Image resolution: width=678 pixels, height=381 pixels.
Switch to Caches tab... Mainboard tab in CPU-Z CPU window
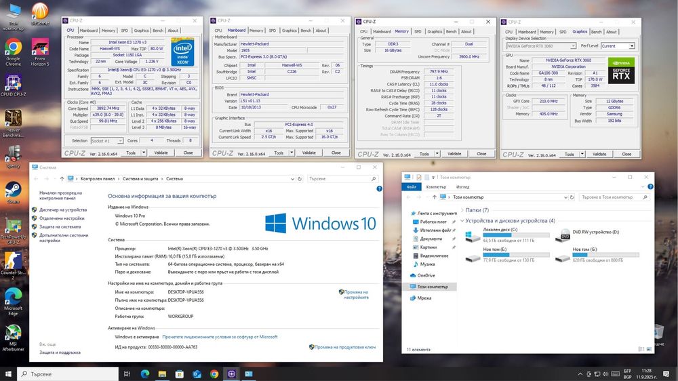(x=88, y=31)
